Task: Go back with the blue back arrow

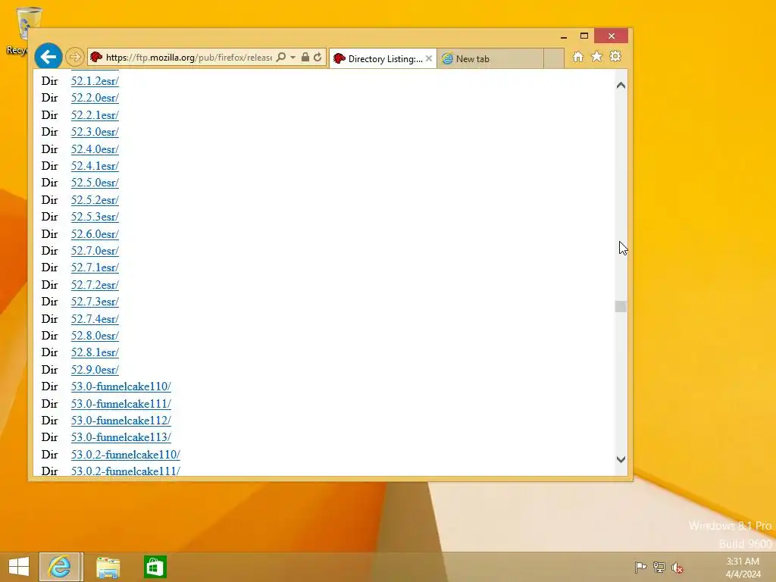Action: [48, 57]
